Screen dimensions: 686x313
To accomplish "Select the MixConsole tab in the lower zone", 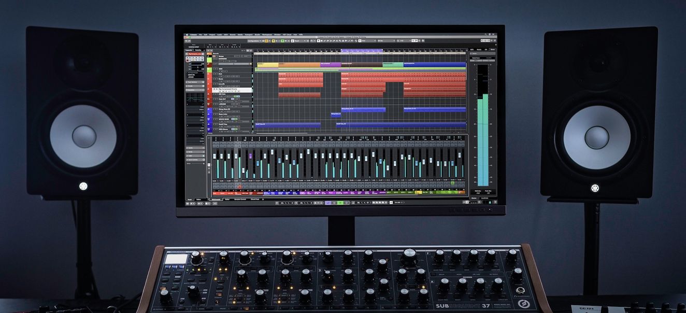I will [216, 200].
